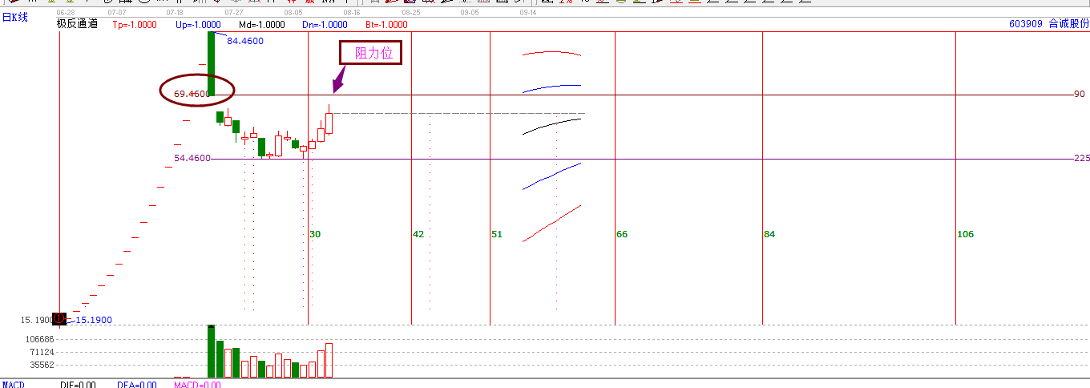The width and height of the screenshot is (1090, 388).
Task: Click the 07-27 date on time axis
Action: (234, 13)
